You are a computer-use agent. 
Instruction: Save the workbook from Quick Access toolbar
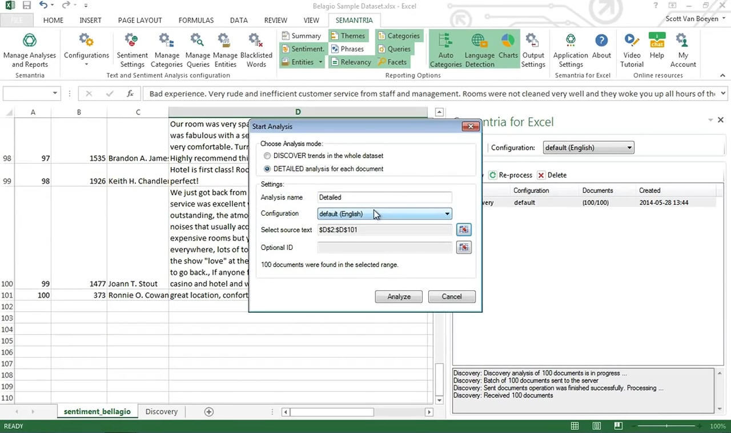[27, 6]
